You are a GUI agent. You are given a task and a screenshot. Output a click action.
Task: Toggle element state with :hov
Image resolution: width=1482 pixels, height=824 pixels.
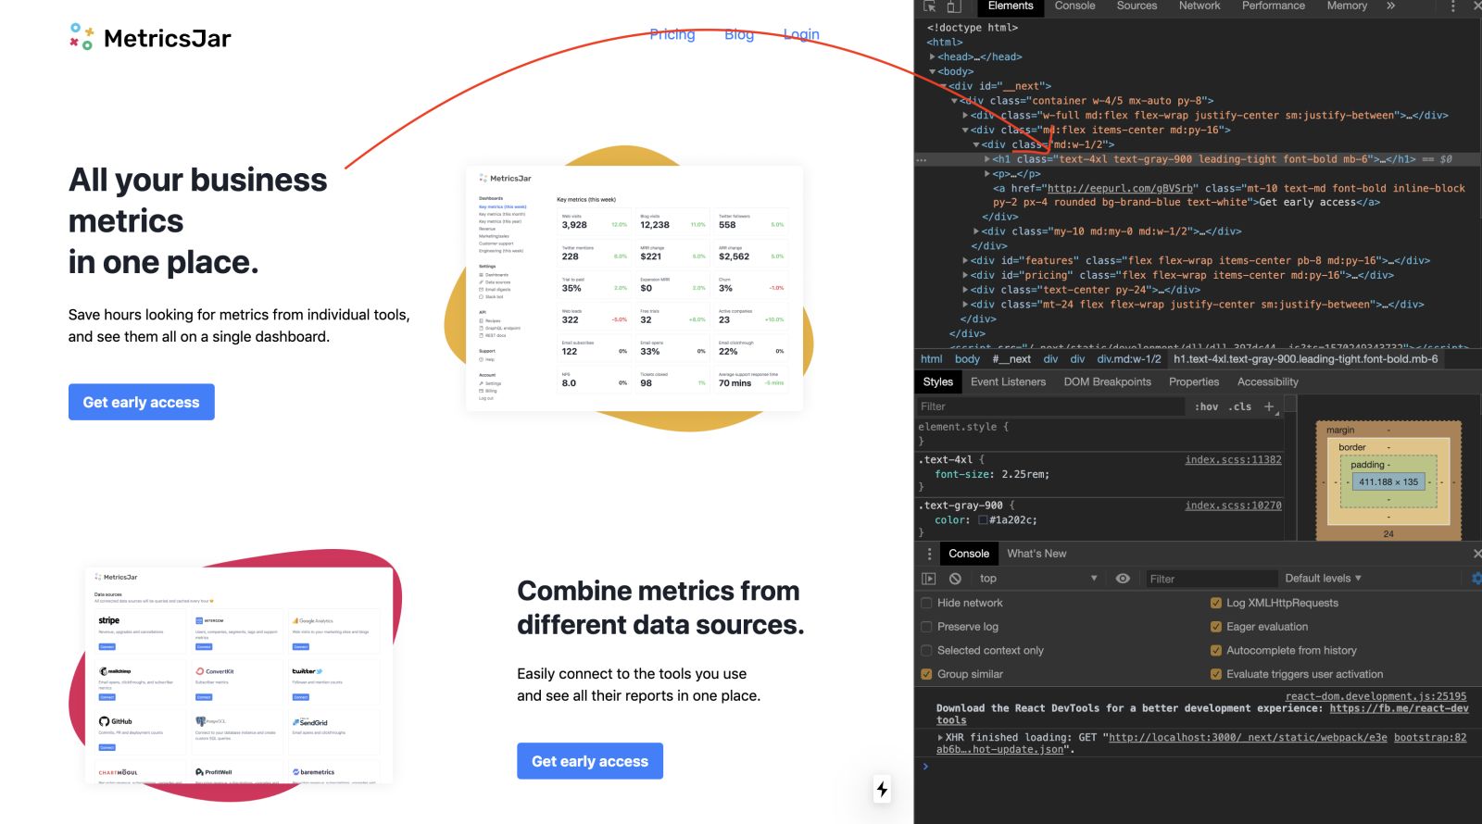click(1206, 406)
